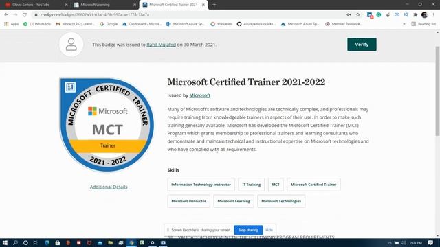
Task: Reload the current page
Action: click(x=25, y=15)
